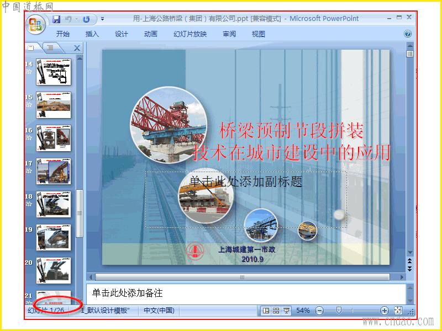Image resolution: width=442 pixels, height=331 pixels.
Task: Start slide show from status bar icon
Action: pyautogui.click(x=286, y=311)
